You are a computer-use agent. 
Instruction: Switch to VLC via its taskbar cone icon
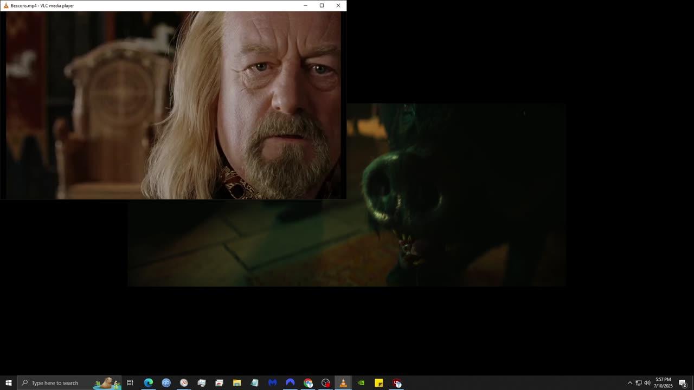(343, 383)
